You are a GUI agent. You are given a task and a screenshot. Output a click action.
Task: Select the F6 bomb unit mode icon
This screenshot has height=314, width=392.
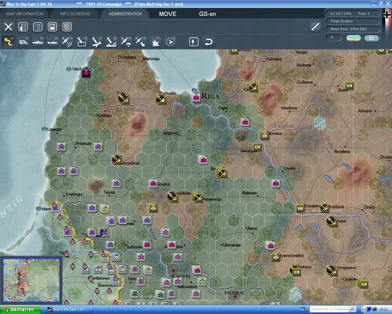tap(82, 42)
